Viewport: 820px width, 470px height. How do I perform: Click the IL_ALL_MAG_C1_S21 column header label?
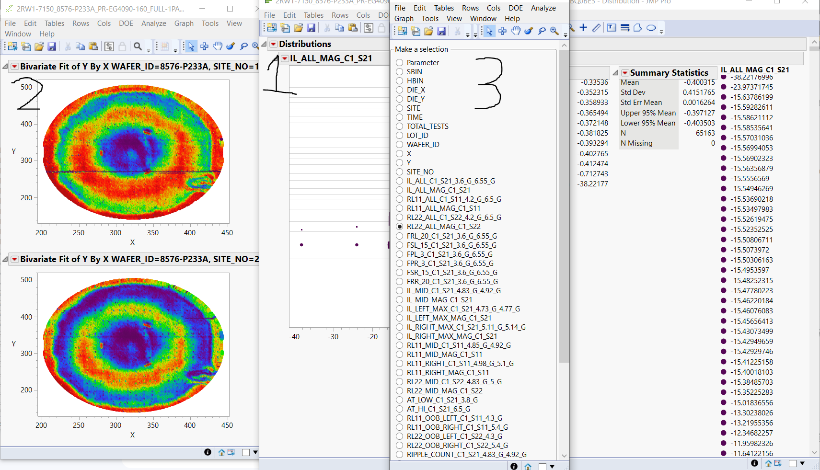pos(754,70)
